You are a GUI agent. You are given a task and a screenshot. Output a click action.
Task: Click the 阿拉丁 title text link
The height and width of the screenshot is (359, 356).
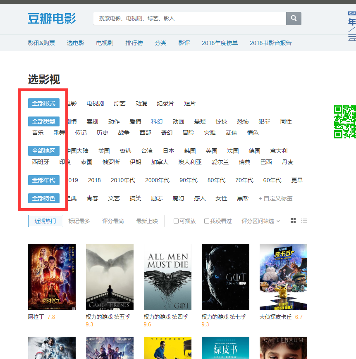pyautogui.click(x=36, y=317)
